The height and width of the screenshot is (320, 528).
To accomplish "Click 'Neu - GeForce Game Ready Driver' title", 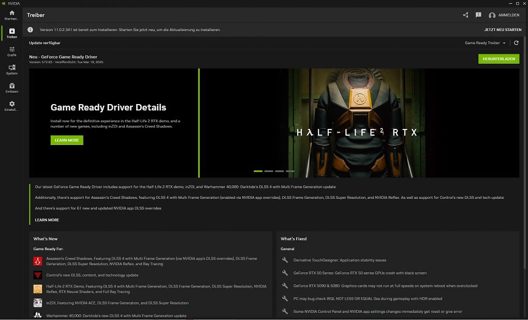I will [63, 57].
